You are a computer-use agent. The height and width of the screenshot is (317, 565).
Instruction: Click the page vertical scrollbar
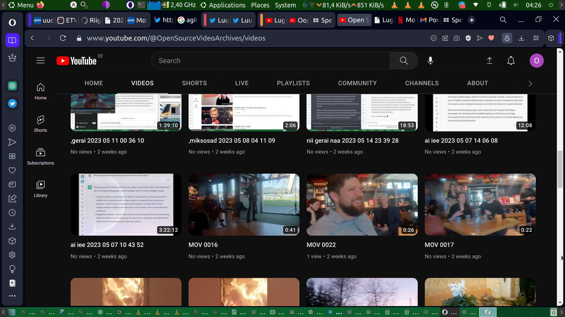tap(560, 169)
